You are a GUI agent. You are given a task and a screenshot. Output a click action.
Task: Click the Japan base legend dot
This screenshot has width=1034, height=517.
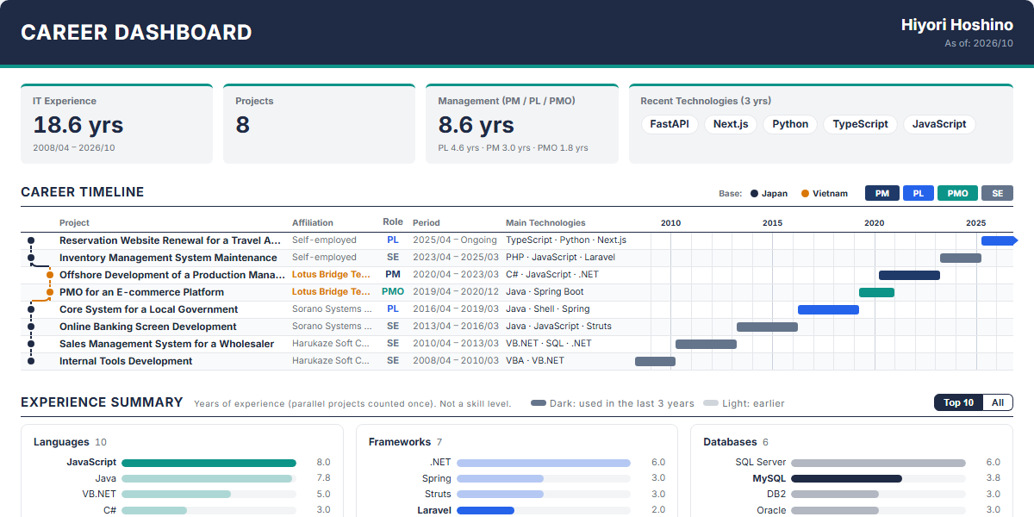[x=754, y=194]
